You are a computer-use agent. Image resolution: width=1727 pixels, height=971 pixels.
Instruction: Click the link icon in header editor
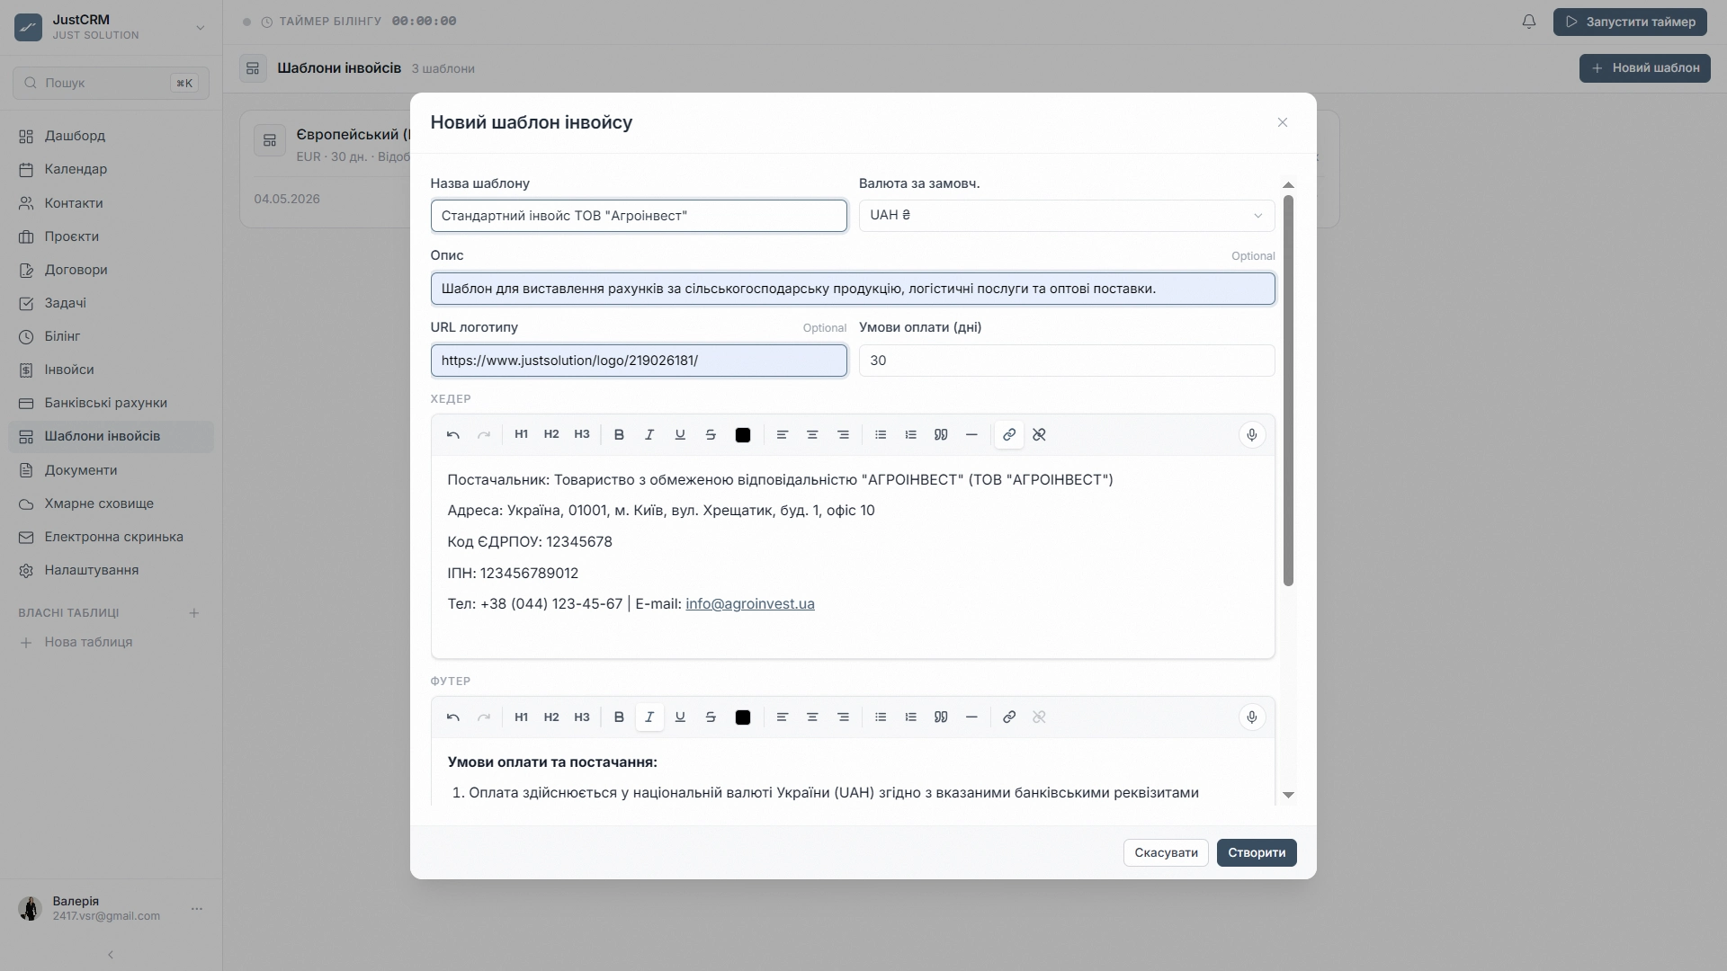(1009, 435)
